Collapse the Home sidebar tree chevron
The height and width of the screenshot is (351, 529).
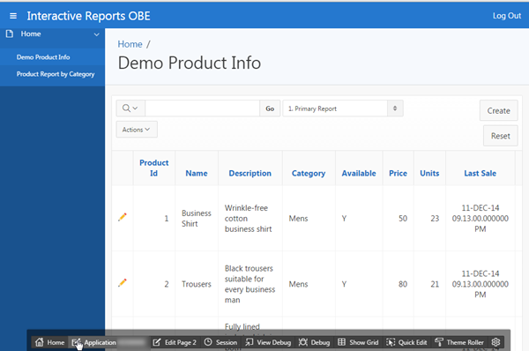[96, 34]
